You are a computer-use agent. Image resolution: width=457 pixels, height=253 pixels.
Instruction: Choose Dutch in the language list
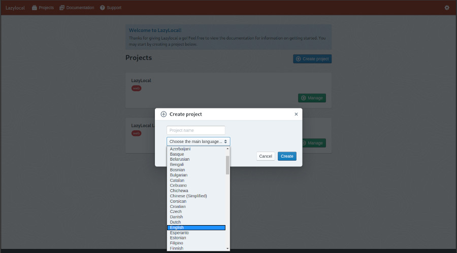[176, 222]
